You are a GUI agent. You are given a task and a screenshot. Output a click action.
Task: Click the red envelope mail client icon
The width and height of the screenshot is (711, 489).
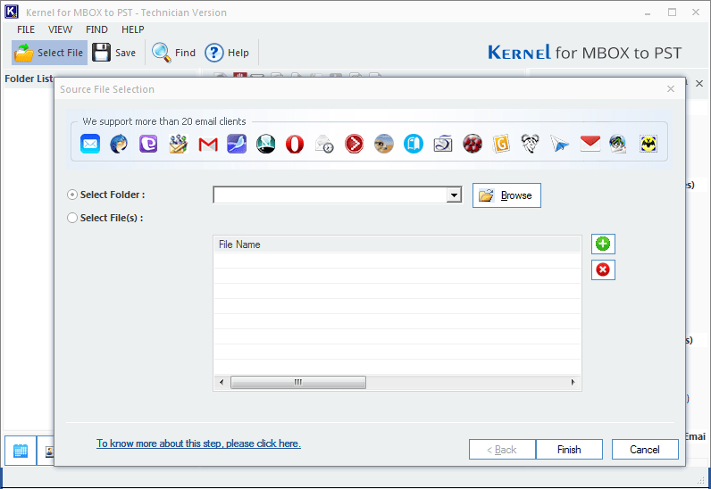point(590,144)
